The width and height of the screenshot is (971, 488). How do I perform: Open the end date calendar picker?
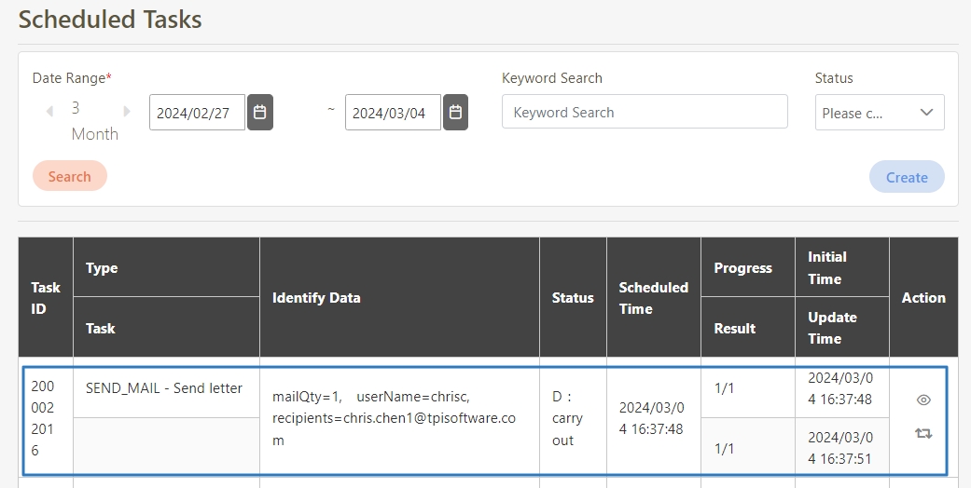click(455, 112)
